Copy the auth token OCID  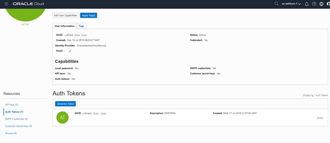point(103,113)
